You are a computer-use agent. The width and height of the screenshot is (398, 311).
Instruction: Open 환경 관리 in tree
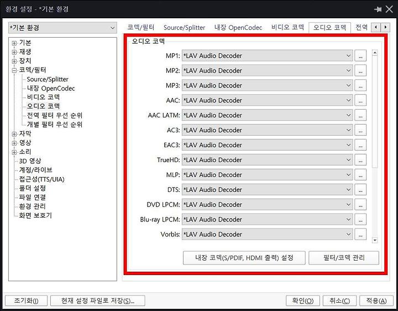[32, 206]
